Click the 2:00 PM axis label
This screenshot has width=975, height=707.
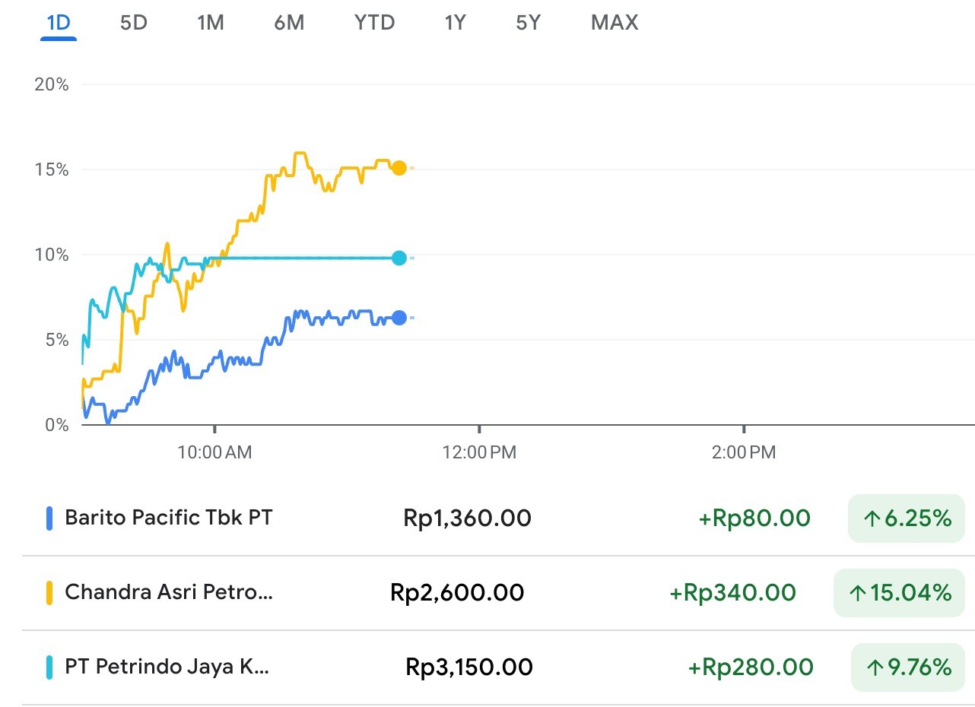(x=744, y=452)
